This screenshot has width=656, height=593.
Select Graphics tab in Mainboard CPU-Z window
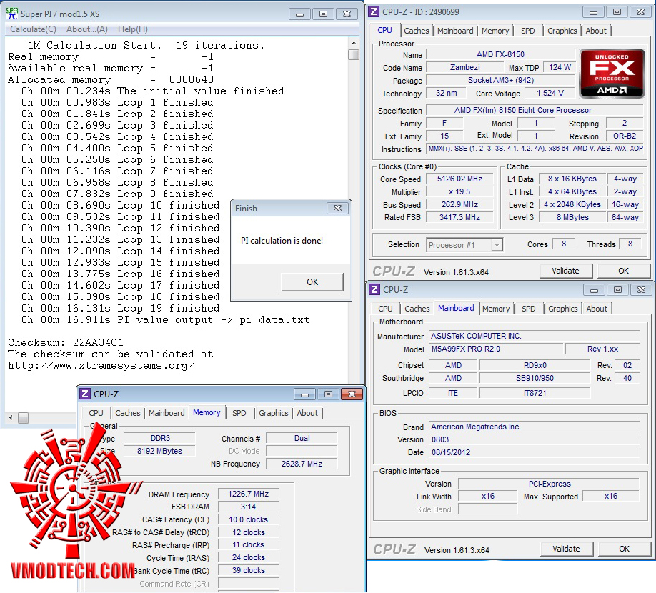pos(562,309)
